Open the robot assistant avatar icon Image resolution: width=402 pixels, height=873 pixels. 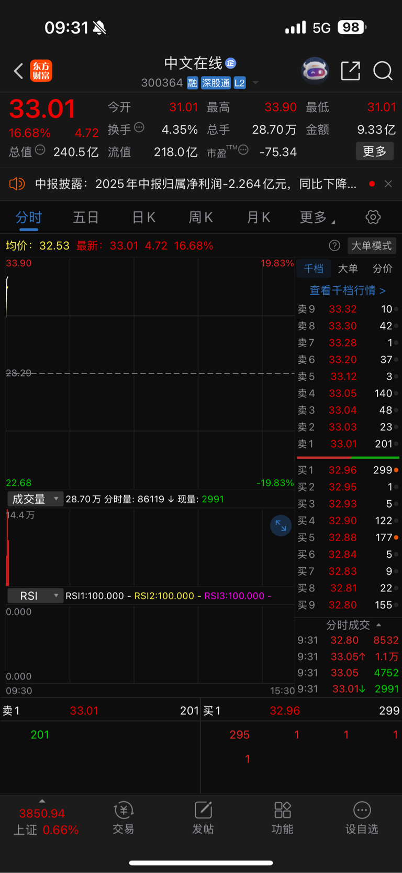(315, 70)
